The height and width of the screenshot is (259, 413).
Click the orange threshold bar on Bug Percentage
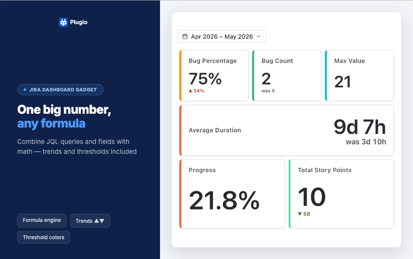pyautogui.click(x=181, y=76)
